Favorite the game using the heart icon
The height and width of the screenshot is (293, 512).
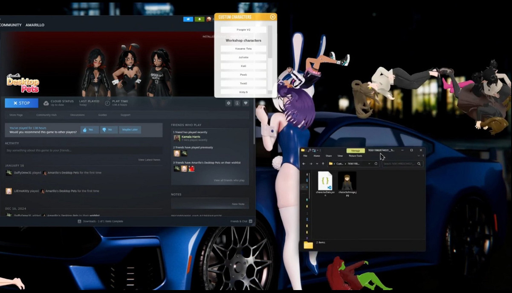(246, 103)
